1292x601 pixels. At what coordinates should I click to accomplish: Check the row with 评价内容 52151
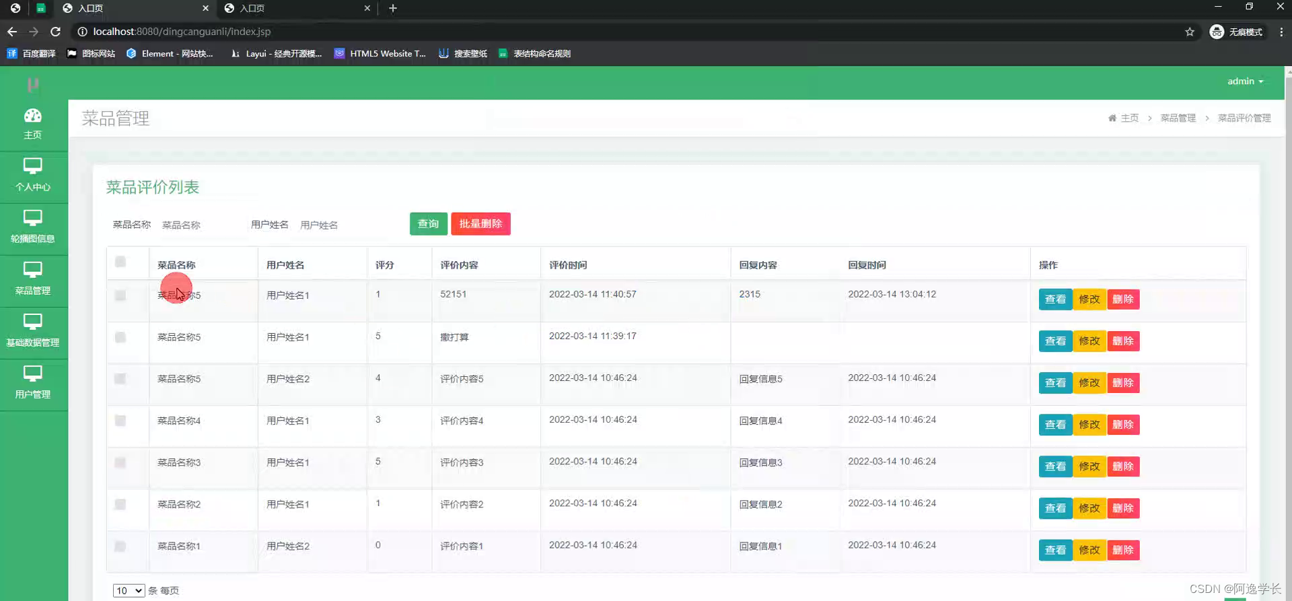click(x=120, y=295)
